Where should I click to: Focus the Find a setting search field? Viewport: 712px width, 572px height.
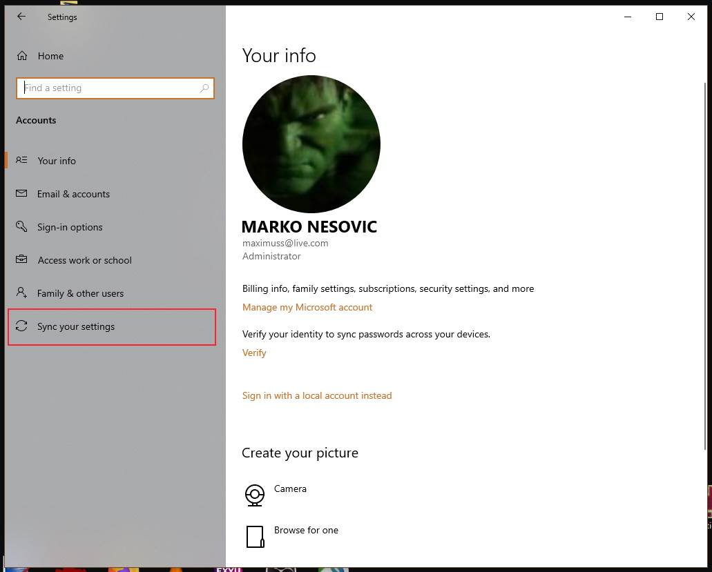(110, 88)
